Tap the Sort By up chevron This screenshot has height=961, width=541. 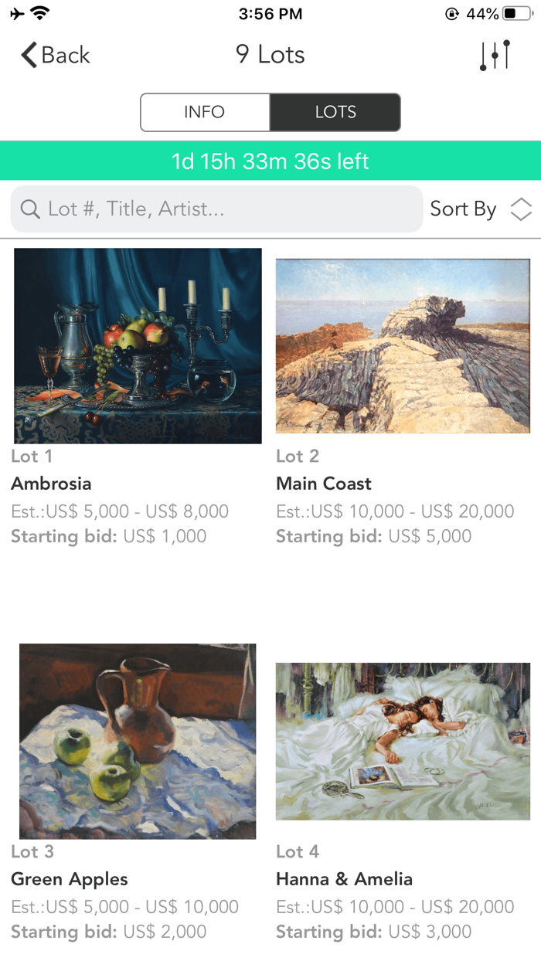tap(521, 203)
